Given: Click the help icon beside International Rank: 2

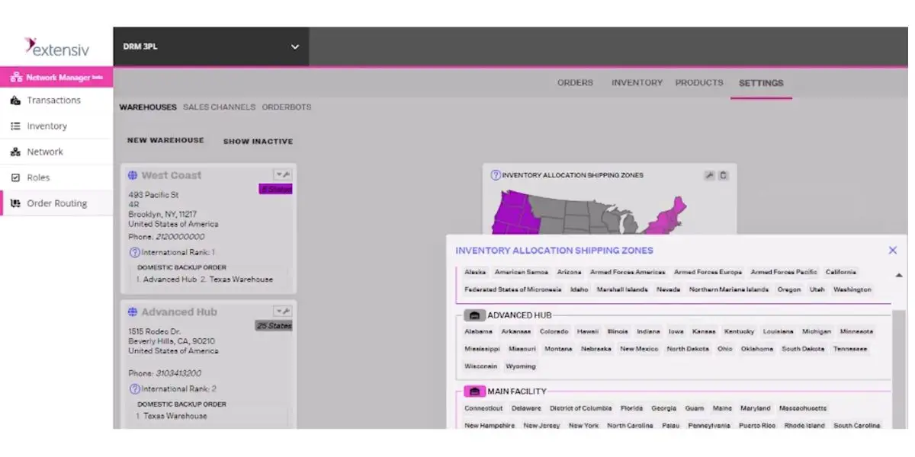Looking at the screenshot, I should (x=135, y=388).
